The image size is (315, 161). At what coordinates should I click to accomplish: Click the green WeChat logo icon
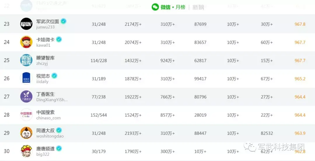pos(155,7)
